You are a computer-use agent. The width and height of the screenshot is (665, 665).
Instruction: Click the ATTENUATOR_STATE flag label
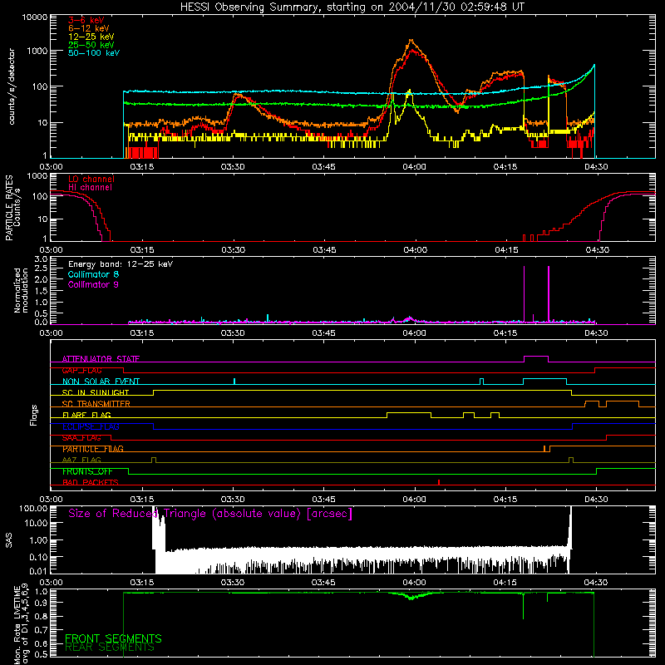coord(101,359)
